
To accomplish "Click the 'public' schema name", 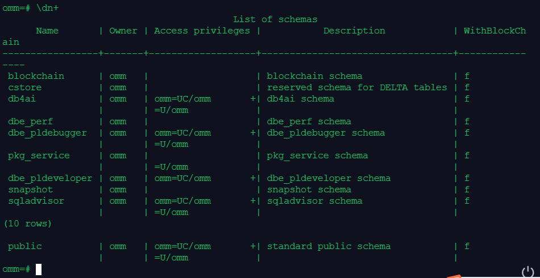I will [24, 246].
